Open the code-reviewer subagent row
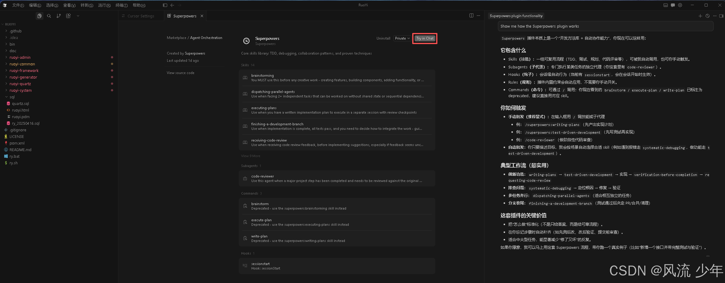725x283 pixels. 337,178
